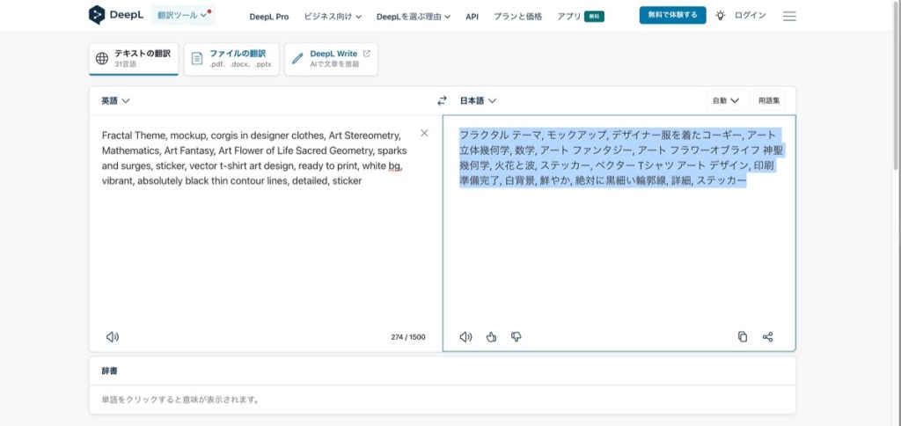
Task: Open the 自動 formality dropdown
Action: pyautogui.click(x=728, y=100)
